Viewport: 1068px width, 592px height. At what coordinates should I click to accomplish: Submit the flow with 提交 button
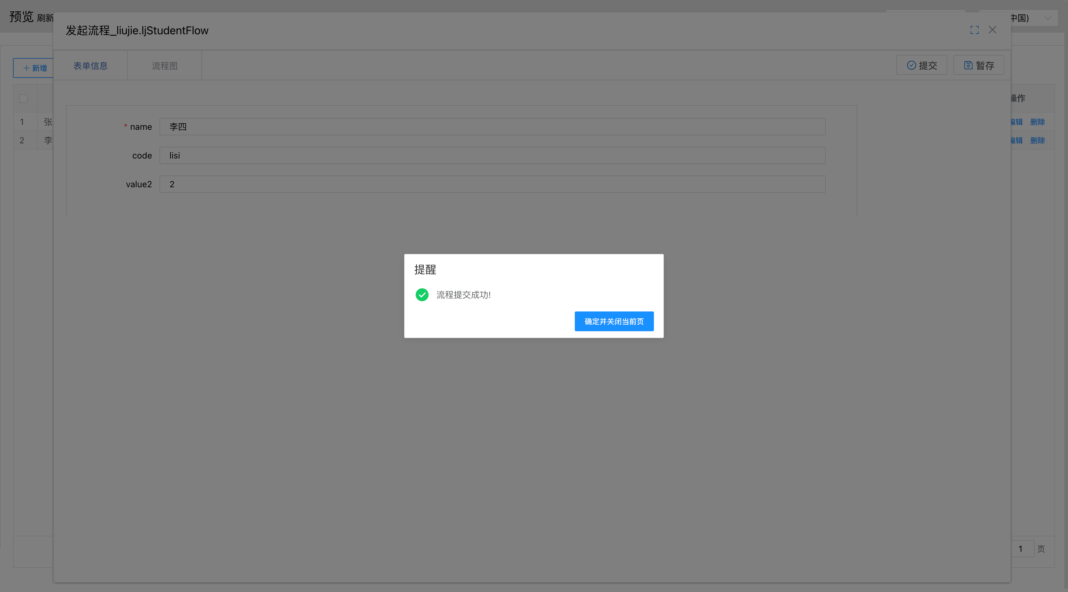click(922, 65)
